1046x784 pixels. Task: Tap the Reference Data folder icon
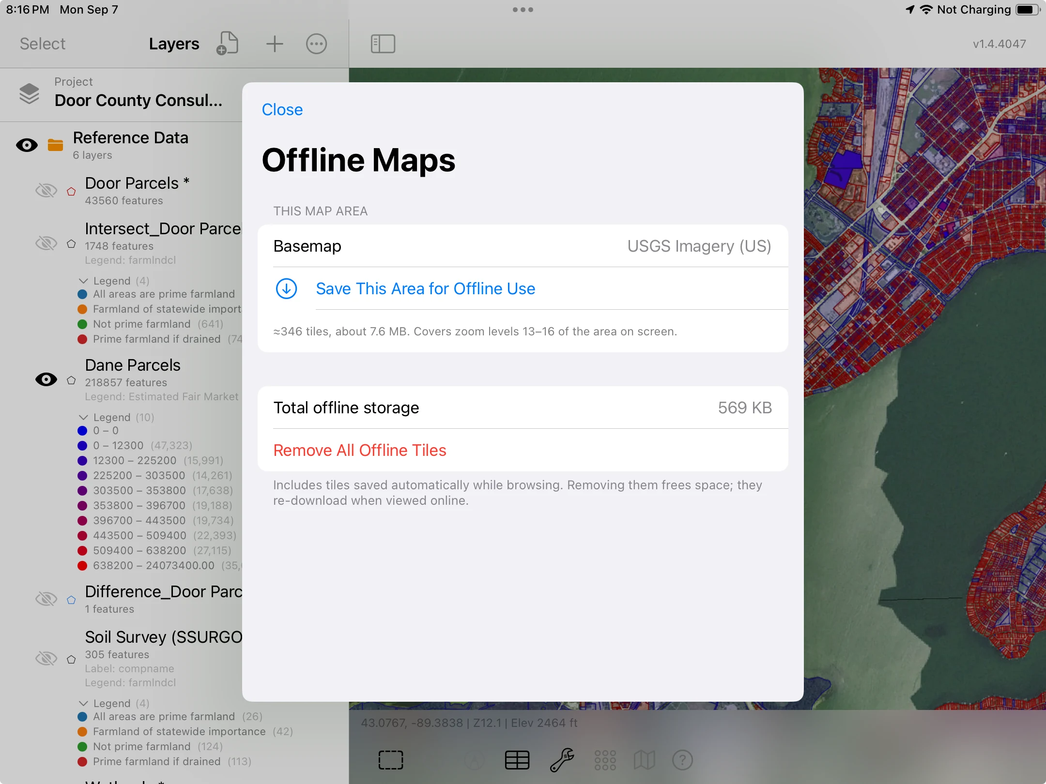point(55,145)
